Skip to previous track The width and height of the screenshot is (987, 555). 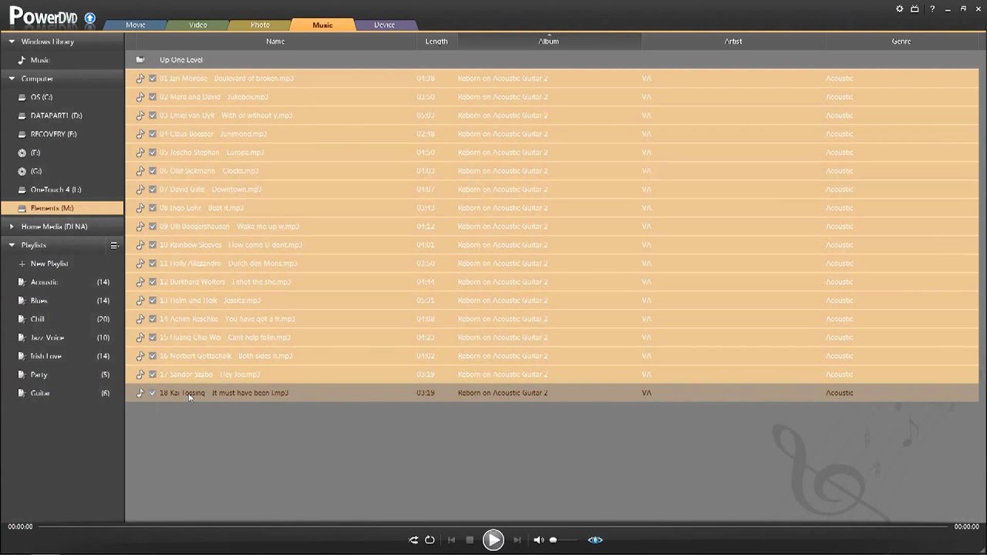pyautogui.click(x=451, y=540)
